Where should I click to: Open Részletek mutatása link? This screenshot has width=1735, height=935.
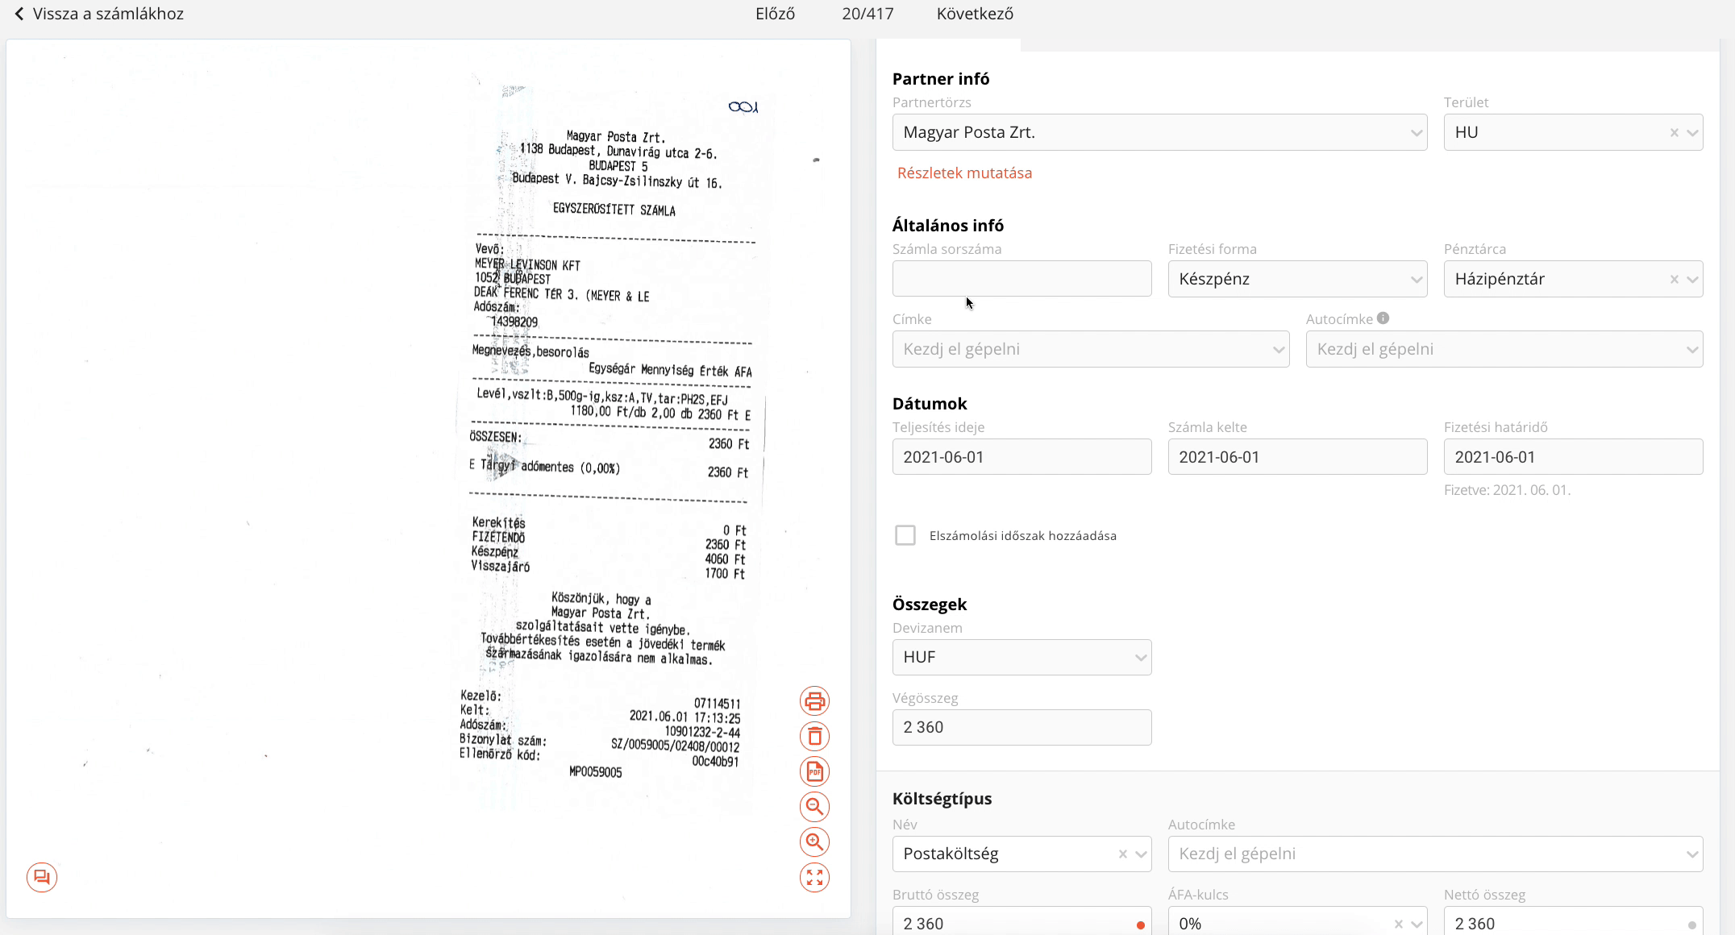[x=964, y=173]
